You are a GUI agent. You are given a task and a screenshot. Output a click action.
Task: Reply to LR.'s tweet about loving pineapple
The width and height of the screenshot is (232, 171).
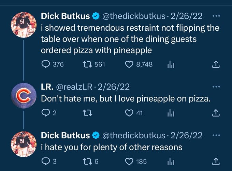(x=45, y=113)
